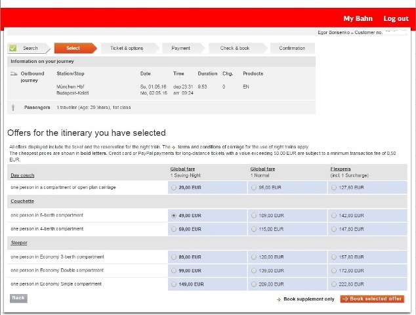This screenshot has height=315, width=416.
Task: Select 209,00 EUR Economy Single sleeper
Action: (254, 284)
